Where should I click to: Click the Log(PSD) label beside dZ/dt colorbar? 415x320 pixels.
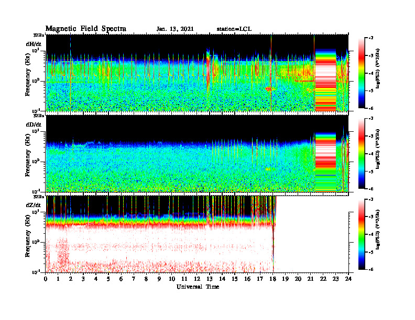(x=378, y=230)
